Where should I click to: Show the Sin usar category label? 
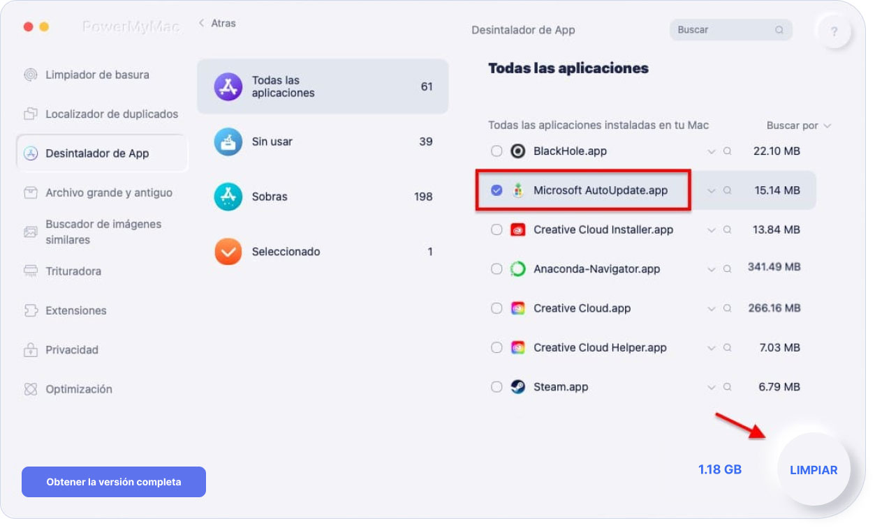(x=272, y=142)
